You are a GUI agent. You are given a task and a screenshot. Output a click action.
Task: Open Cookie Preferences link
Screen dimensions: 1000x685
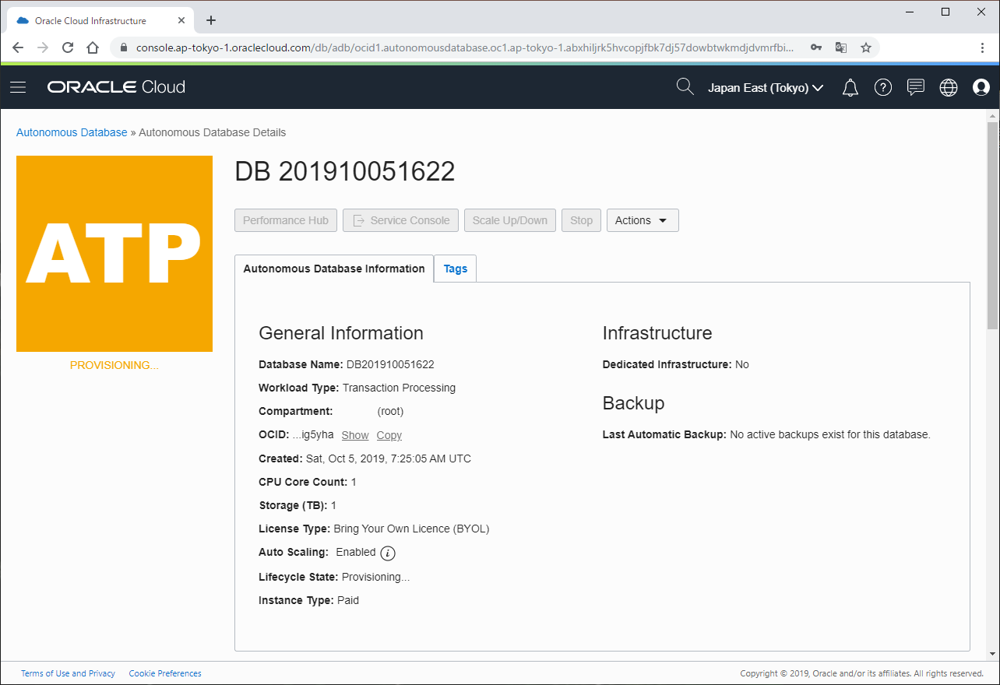(x=165, y=673)
